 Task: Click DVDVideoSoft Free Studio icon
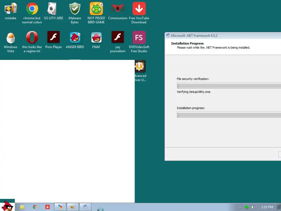(x=139, y=42)
